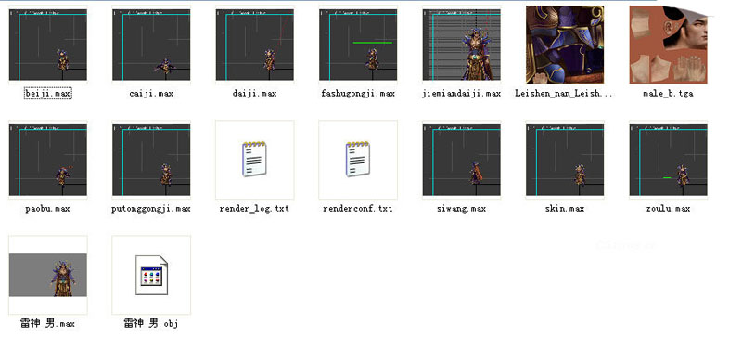Screen dimensions: 742x363
Task: Click the daiji.max file thumbnail
Action: (x=254, y=45)
